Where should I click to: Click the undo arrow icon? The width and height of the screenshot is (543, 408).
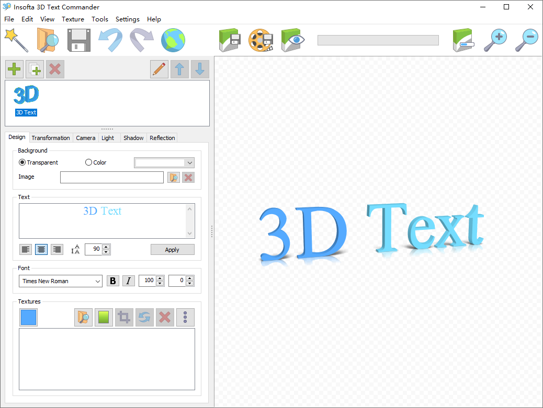click(x=110, y=40)
